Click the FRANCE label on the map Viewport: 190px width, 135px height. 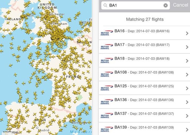tap(74, 77)
